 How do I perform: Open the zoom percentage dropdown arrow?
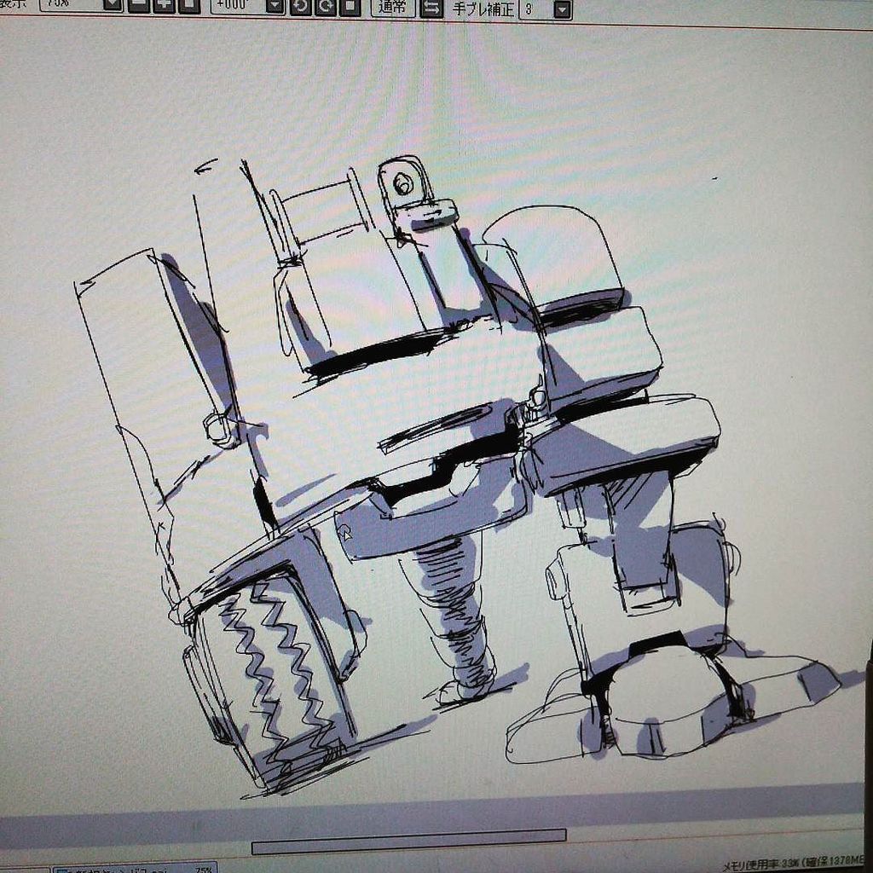pos(113,5)
